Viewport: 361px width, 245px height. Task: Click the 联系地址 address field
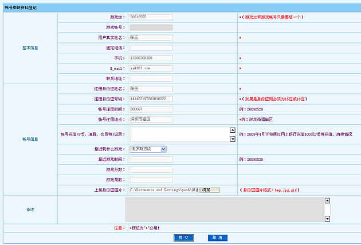point(151,78)
